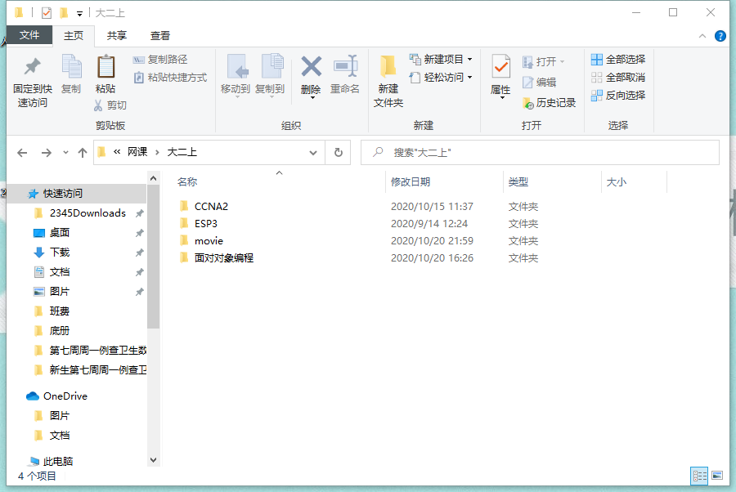Open the 底册 folder in sidebar
The image size is (736, 492).
click(x=60, y=331)
